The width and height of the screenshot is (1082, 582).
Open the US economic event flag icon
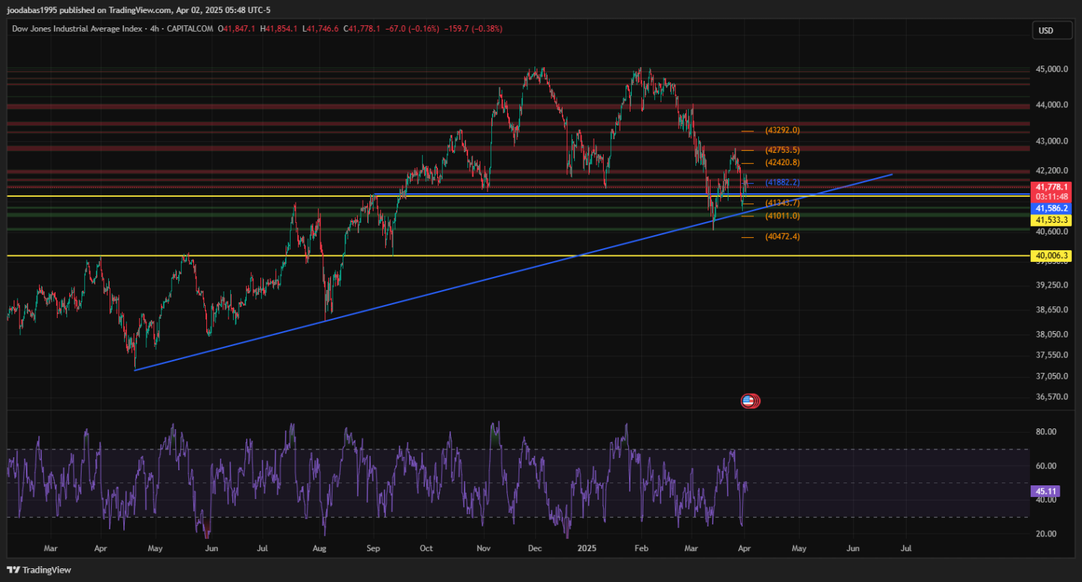point(748,400)
